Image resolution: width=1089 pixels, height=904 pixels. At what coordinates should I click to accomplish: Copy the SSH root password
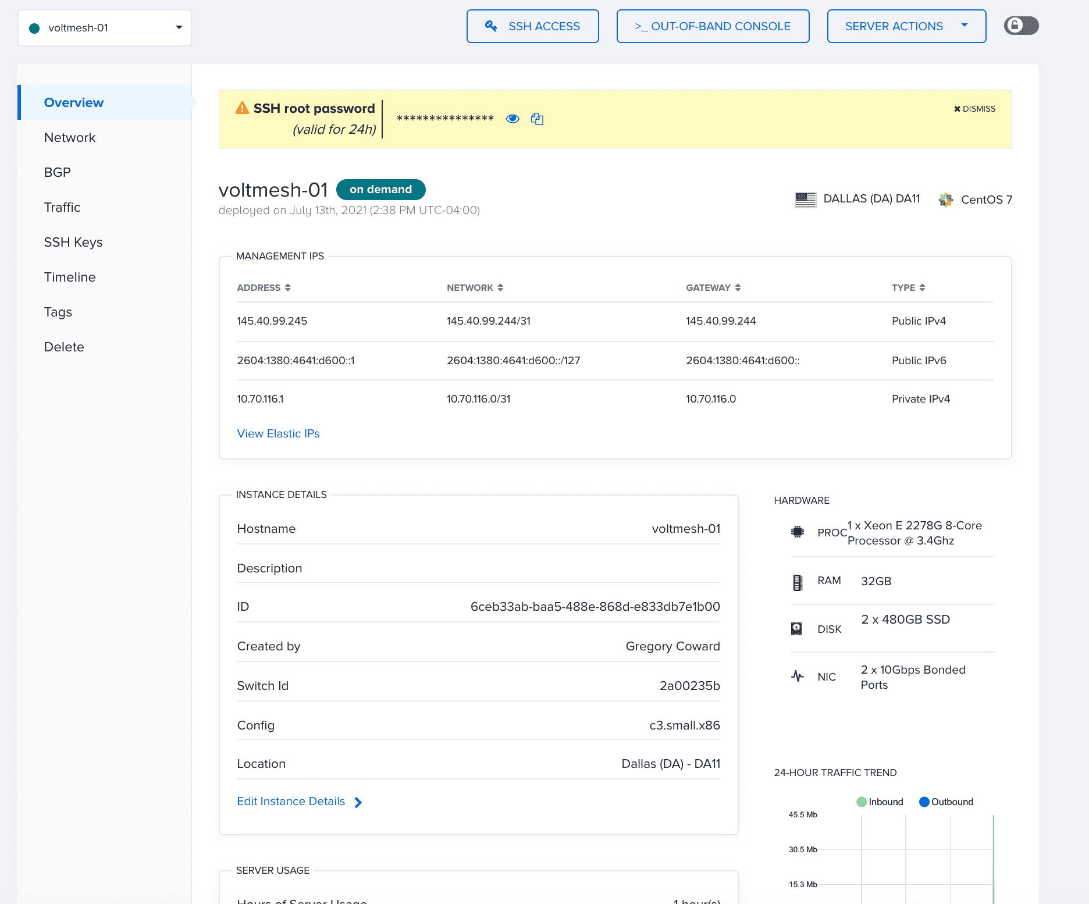537,119
